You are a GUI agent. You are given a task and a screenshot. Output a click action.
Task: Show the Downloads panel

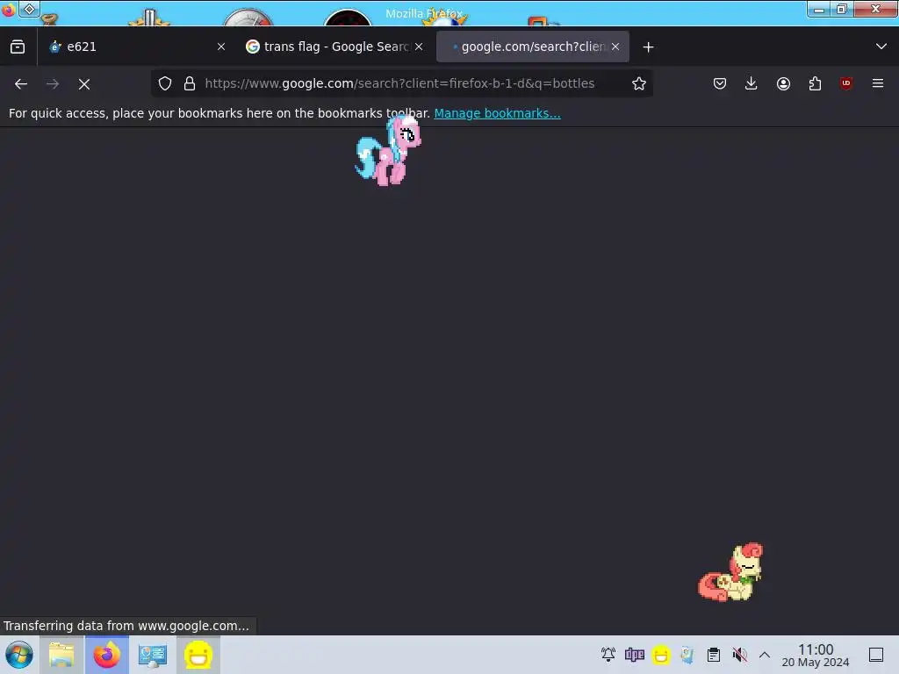pyautogui.click(x=752, y=83)
